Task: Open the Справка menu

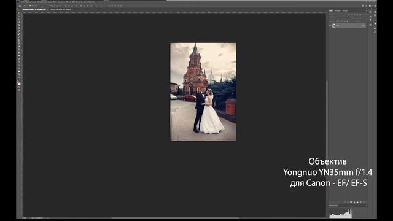Action: coord(91,2)
